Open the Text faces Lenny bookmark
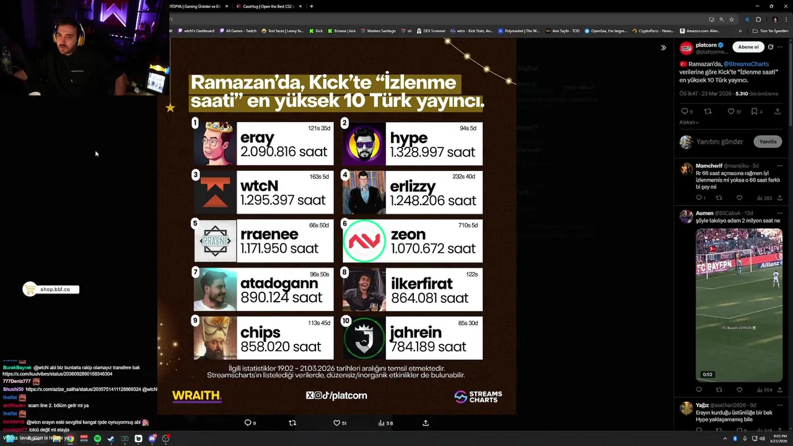 coord(283,31)
